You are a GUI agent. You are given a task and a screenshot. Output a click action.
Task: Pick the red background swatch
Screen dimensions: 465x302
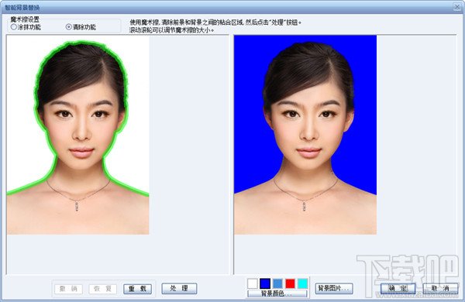pyautogui.click(x=291, y=283)
